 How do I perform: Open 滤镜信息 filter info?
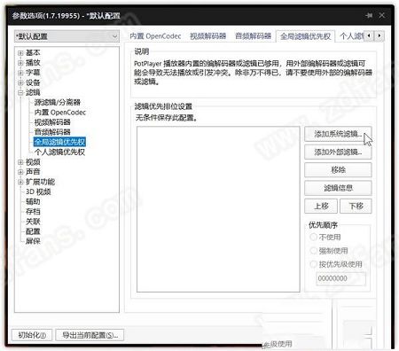pyautogui.click(x=338, y=188)
